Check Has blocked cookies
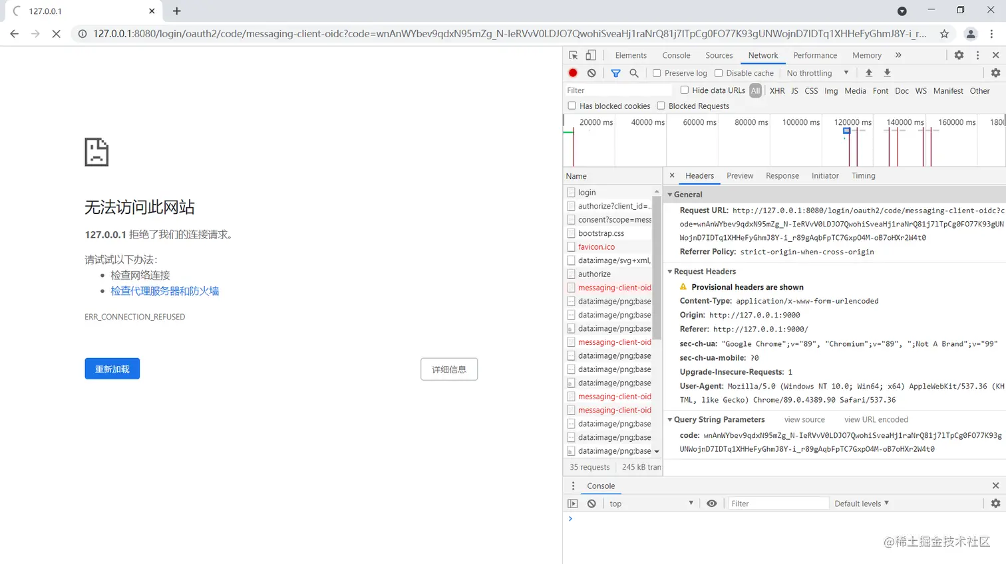The height and width of the screenshot is (564, 1006). 572,106
